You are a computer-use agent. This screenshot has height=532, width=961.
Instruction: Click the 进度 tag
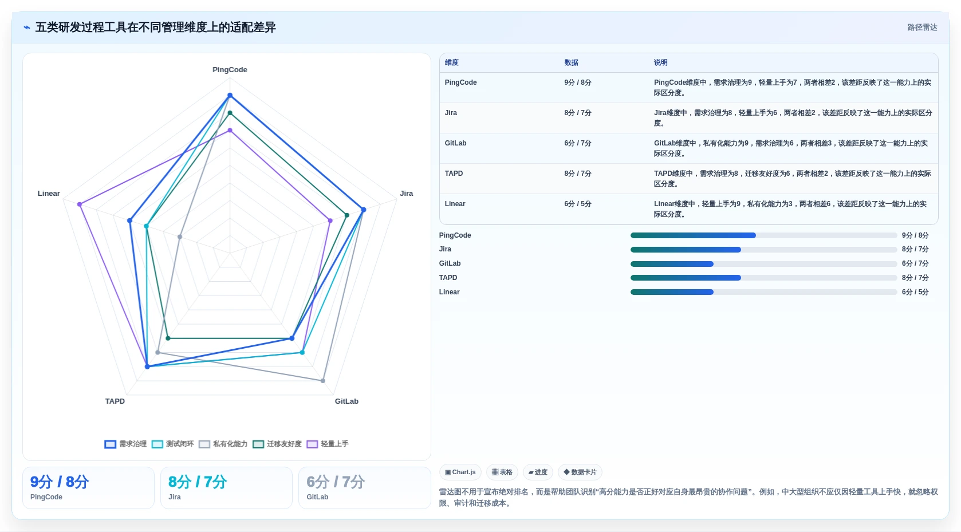pyautogui.click(x=538, y=472)
